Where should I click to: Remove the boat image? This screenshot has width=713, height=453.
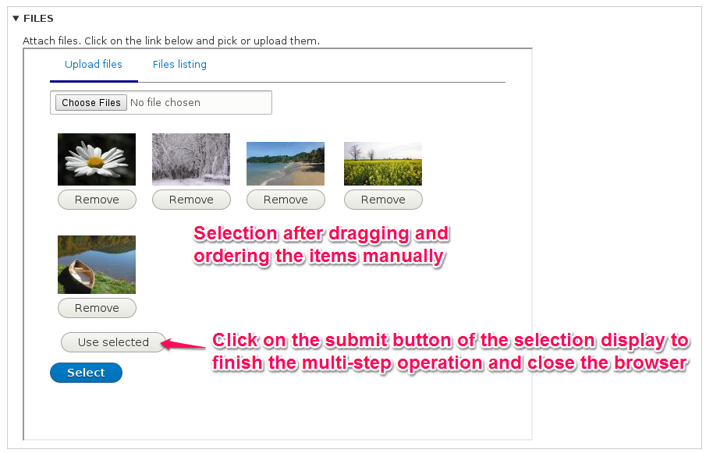97,308
